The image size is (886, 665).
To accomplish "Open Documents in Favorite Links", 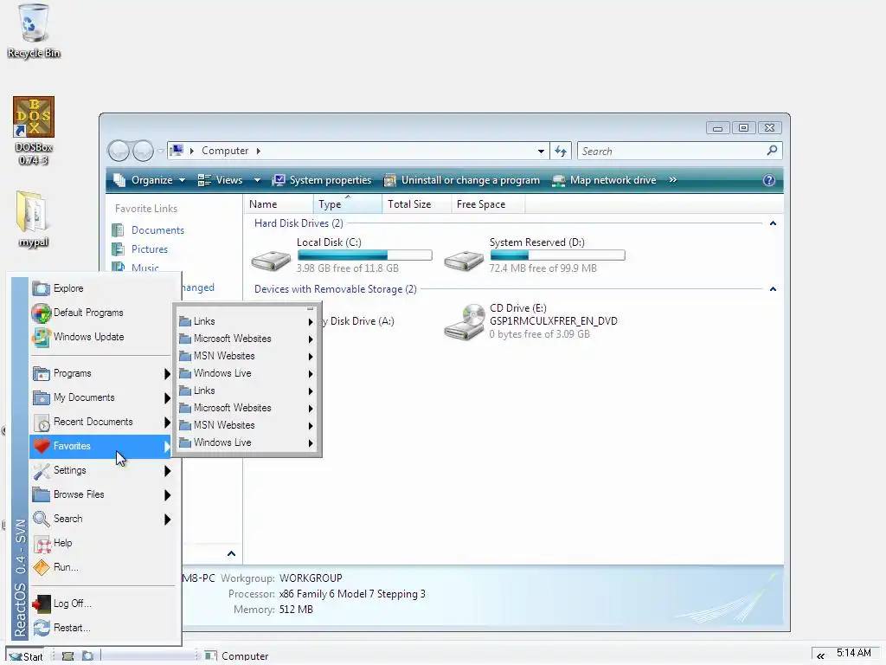I will [x=157, y=230].
